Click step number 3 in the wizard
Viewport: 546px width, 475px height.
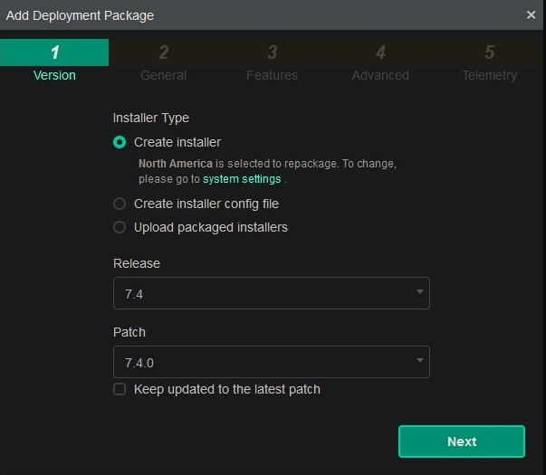(x=272, y=52)
